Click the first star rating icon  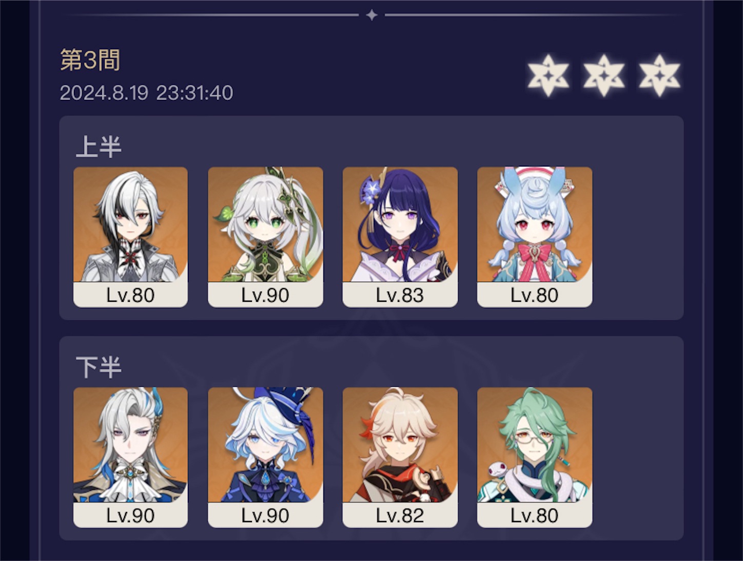coord(549,76)
